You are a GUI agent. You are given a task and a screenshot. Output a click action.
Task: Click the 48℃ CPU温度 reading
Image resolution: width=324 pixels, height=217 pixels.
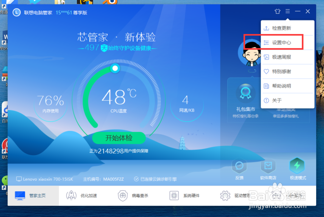(x=119, y=100)
